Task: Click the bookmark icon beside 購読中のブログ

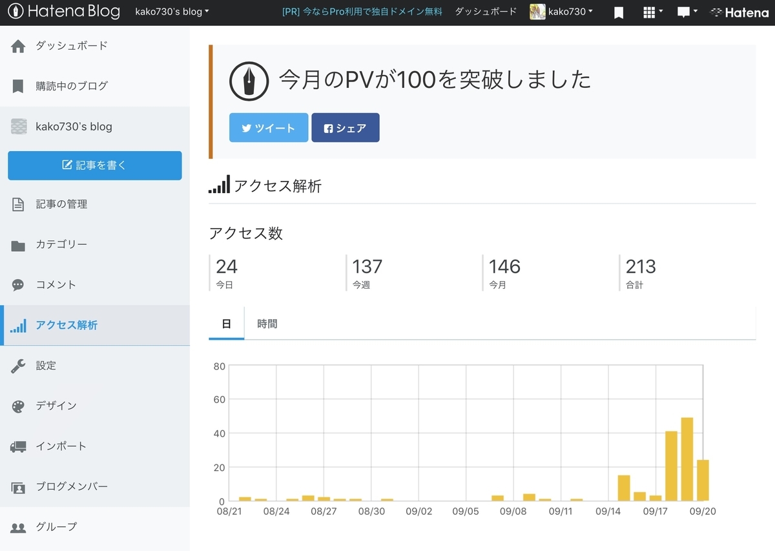Action: coord(18,86)
